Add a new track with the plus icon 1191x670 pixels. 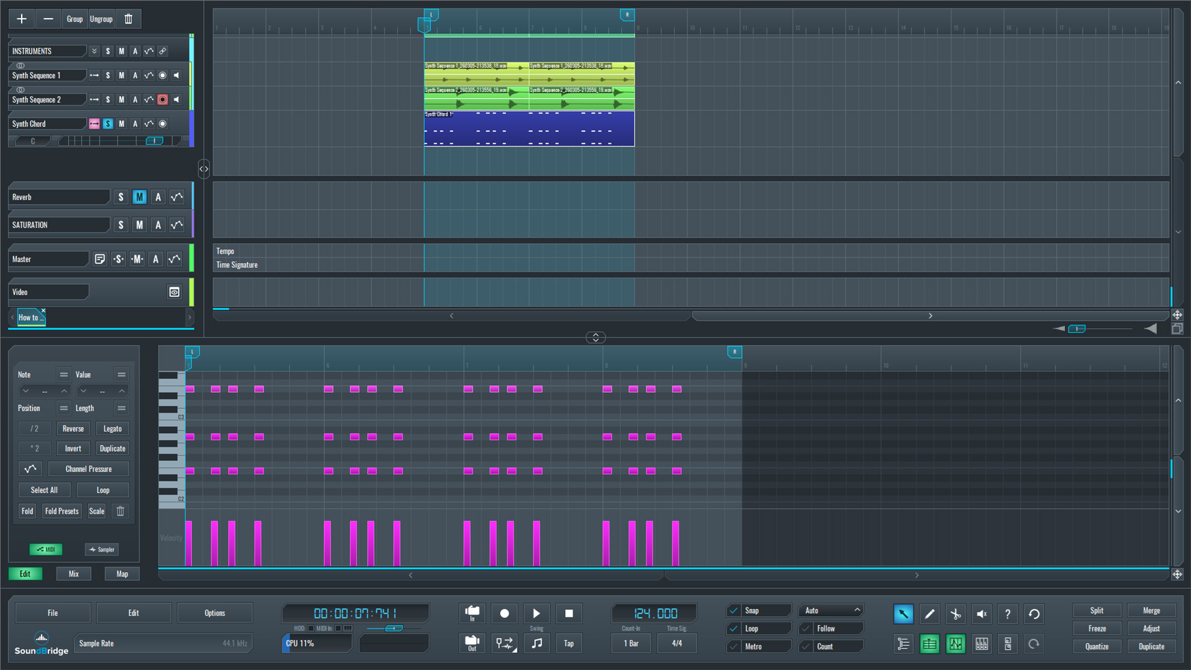[22, 19]
